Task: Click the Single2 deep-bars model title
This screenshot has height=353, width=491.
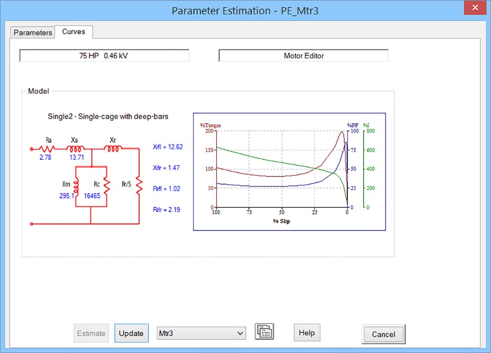Action: click(x=108, y=116)
